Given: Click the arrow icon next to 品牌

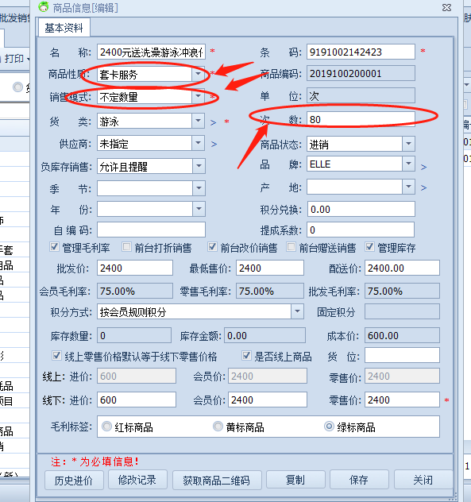Looking at the screenshot, I should pos(423,167).
